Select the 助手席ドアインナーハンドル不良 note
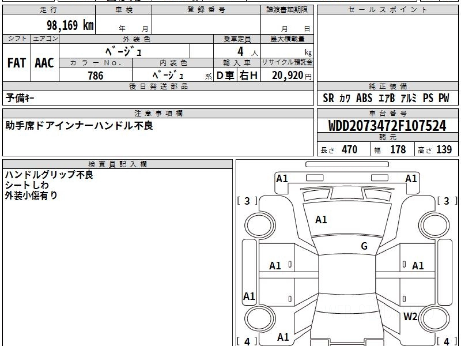This screenshot has width=461, height=346. [x=79, y=125]
